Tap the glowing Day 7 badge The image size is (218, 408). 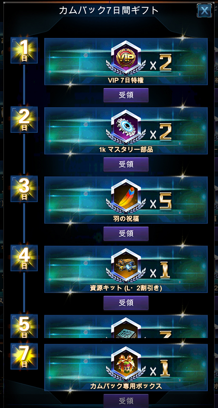tap(24, 356)
